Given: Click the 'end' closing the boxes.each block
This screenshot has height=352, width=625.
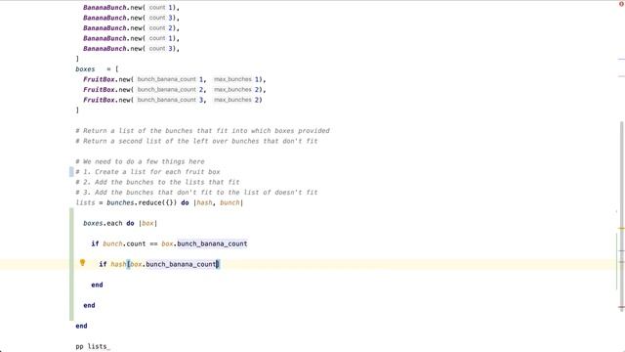Looking at the screenshot, I should (89, 305).
